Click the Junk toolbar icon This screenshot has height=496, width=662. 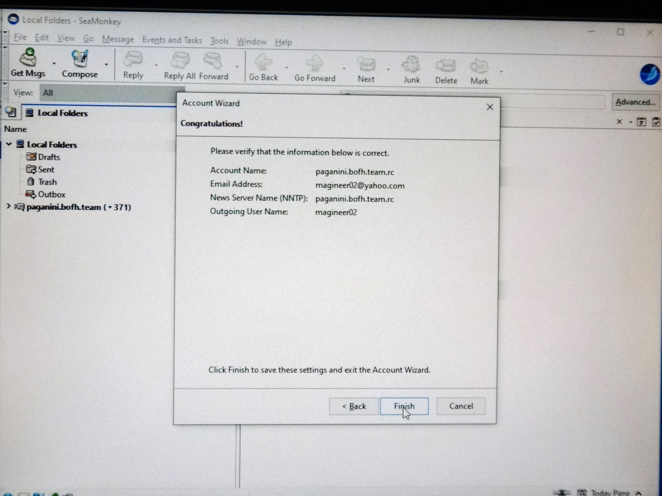point(411,65)
